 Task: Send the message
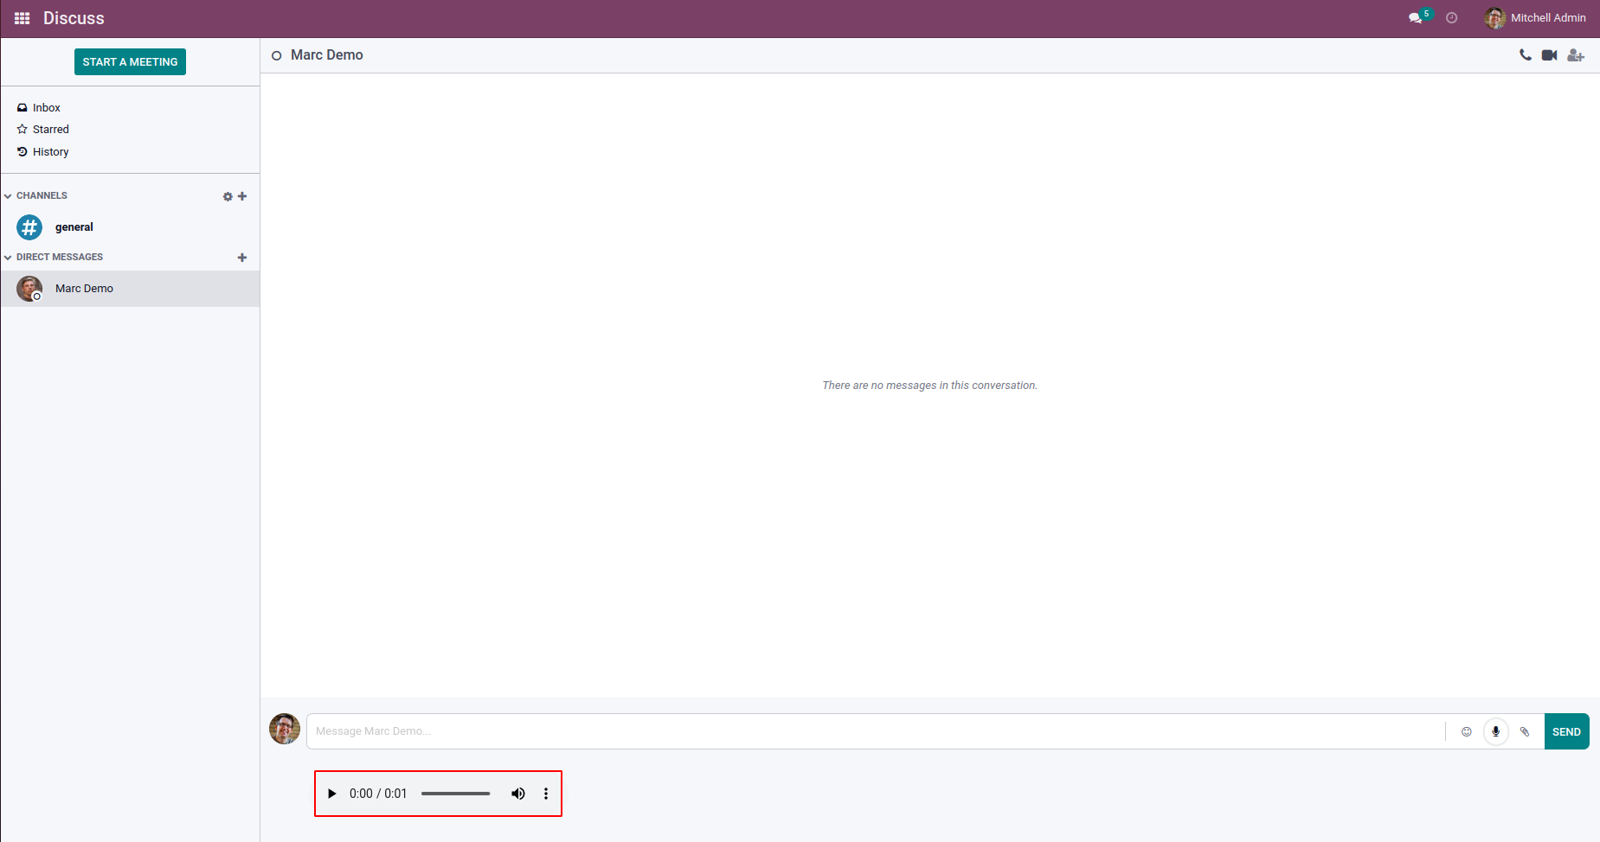(x=1566, y=731)
